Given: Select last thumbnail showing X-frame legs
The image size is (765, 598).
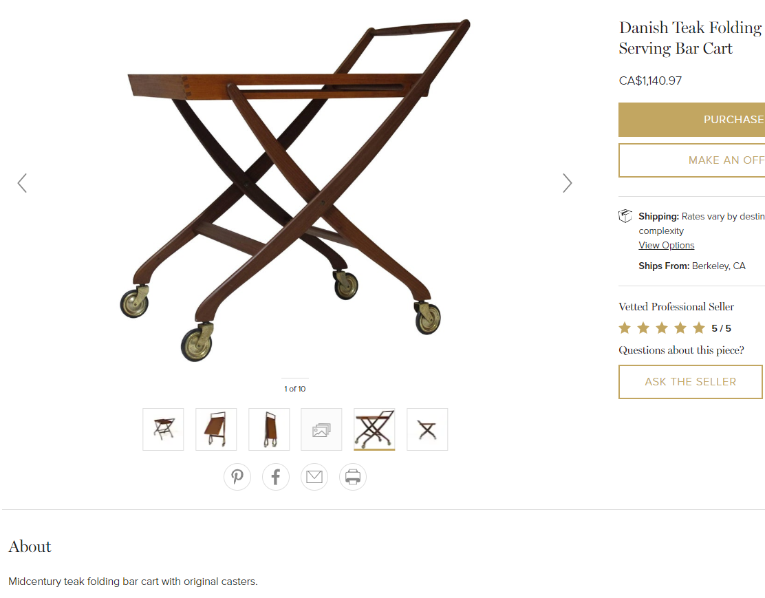Looking at the screenshot, I should 427,429.
